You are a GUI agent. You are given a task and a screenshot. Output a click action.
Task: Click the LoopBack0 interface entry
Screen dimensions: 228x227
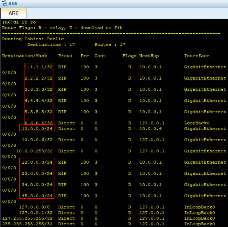(x=197, y=123)
